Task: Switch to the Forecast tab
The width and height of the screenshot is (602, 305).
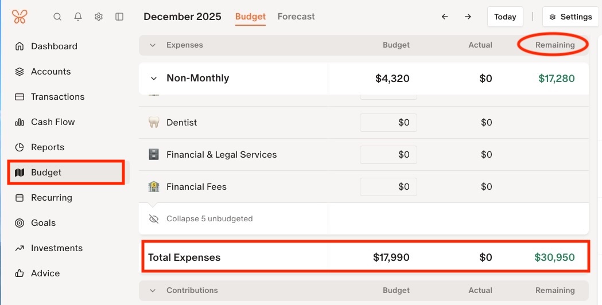Action: point(296,17)
